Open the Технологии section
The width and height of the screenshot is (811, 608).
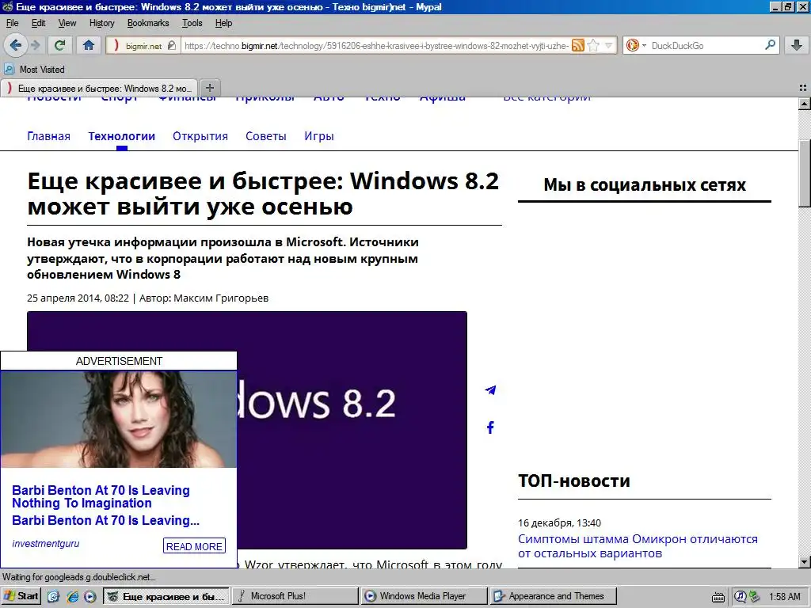click(121, 136)
